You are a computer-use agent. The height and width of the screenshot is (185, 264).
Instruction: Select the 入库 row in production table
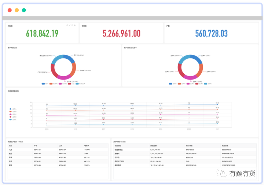[x=58, y=150]
